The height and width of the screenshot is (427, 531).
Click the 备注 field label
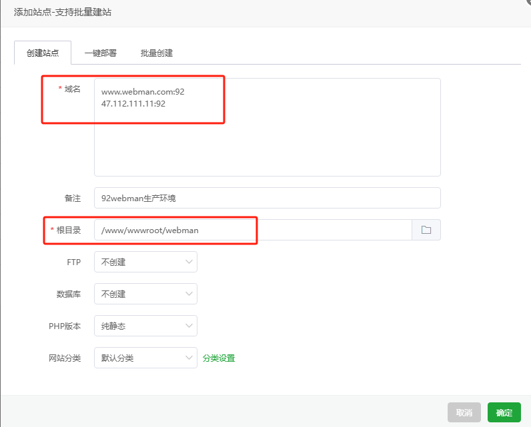click(x=73, y=198)
